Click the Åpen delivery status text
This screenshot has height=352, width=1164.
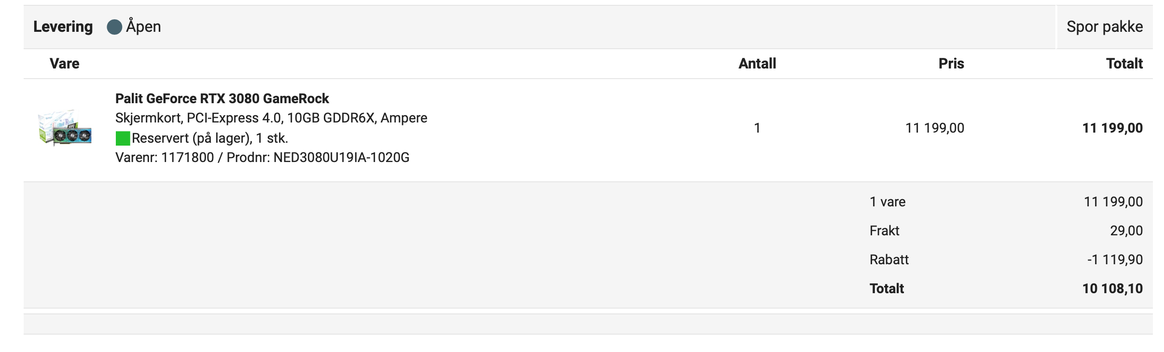click(x=143, y=27)
